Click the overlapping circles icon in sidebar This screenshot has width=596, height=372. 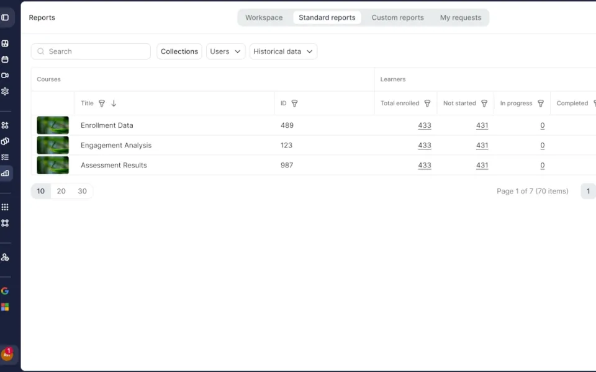coord(5,141)
